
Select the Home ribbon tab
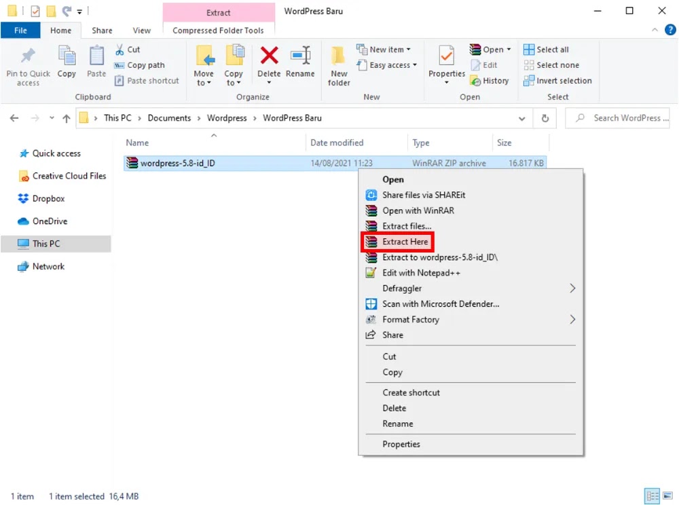pos(60,31)
